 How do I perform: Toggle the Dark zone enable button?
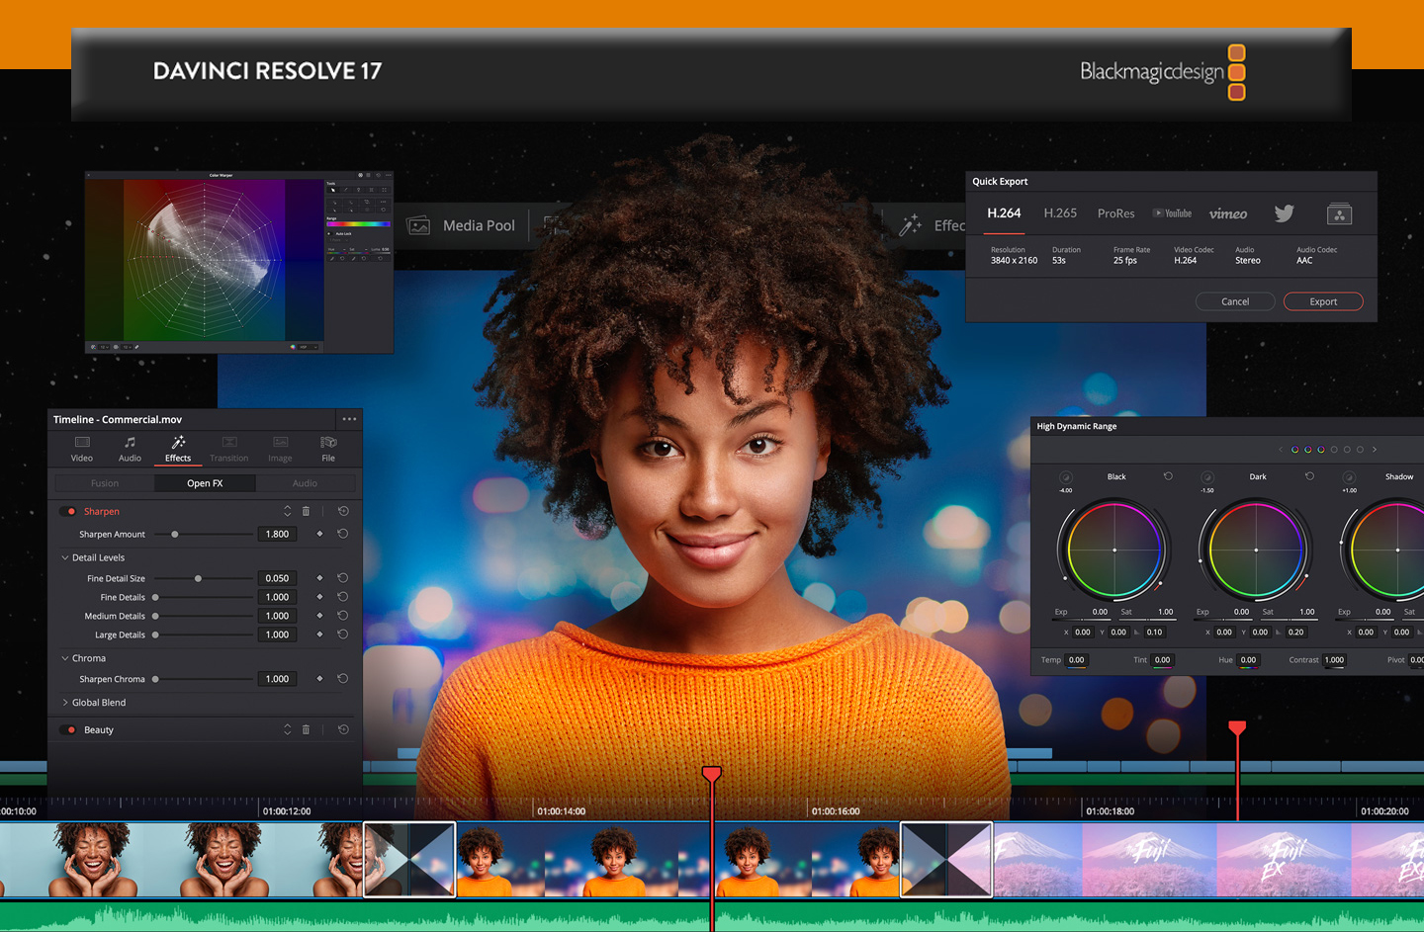[x=1206, y=477]
